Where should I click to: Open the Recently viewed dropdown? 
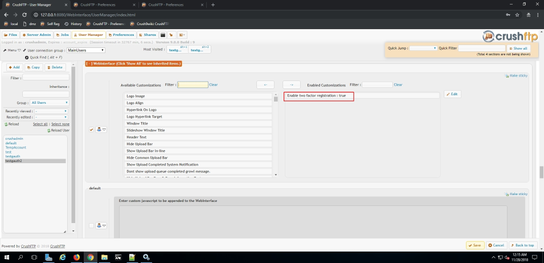pos(51,111)
